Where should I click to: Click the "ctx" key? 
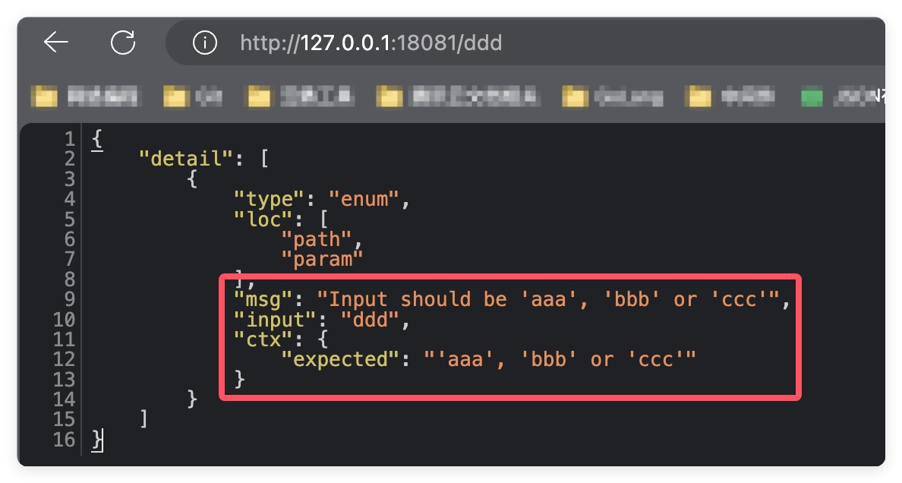259,339
